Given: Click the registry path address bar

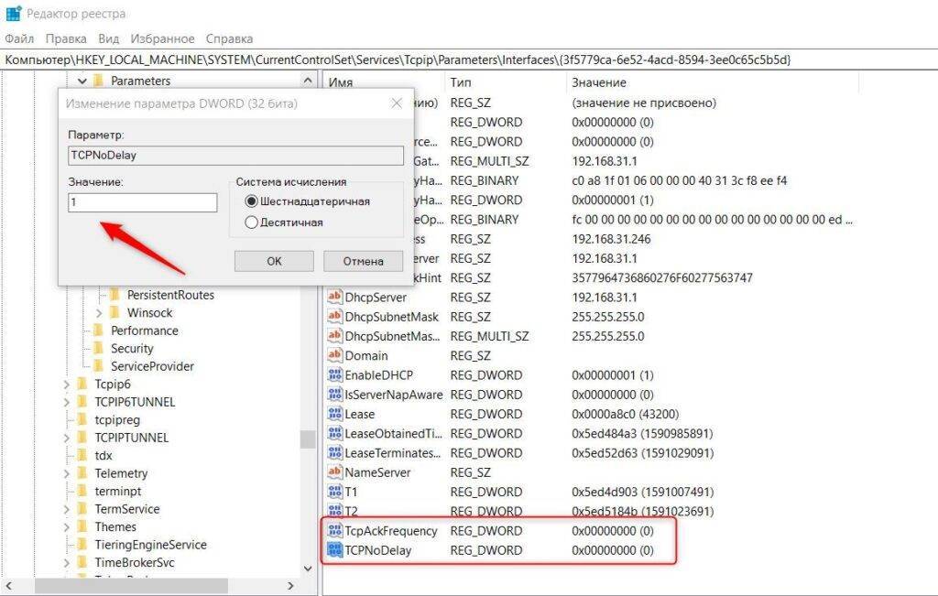Looking at the screenshot, I should click(469, 60).
